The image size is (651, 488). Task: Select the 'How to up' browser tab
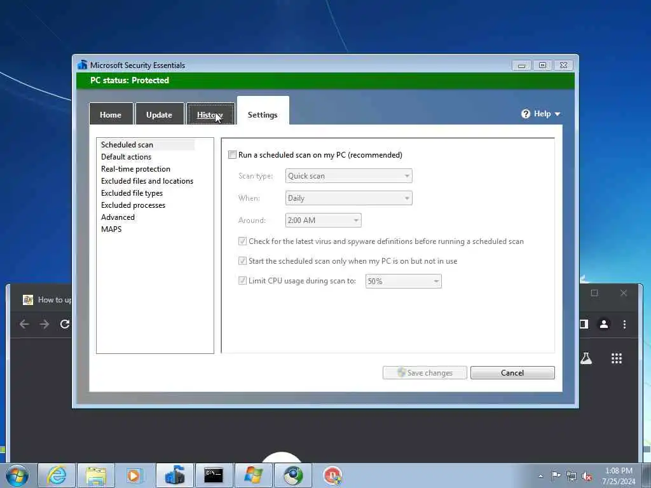point(47,300)
